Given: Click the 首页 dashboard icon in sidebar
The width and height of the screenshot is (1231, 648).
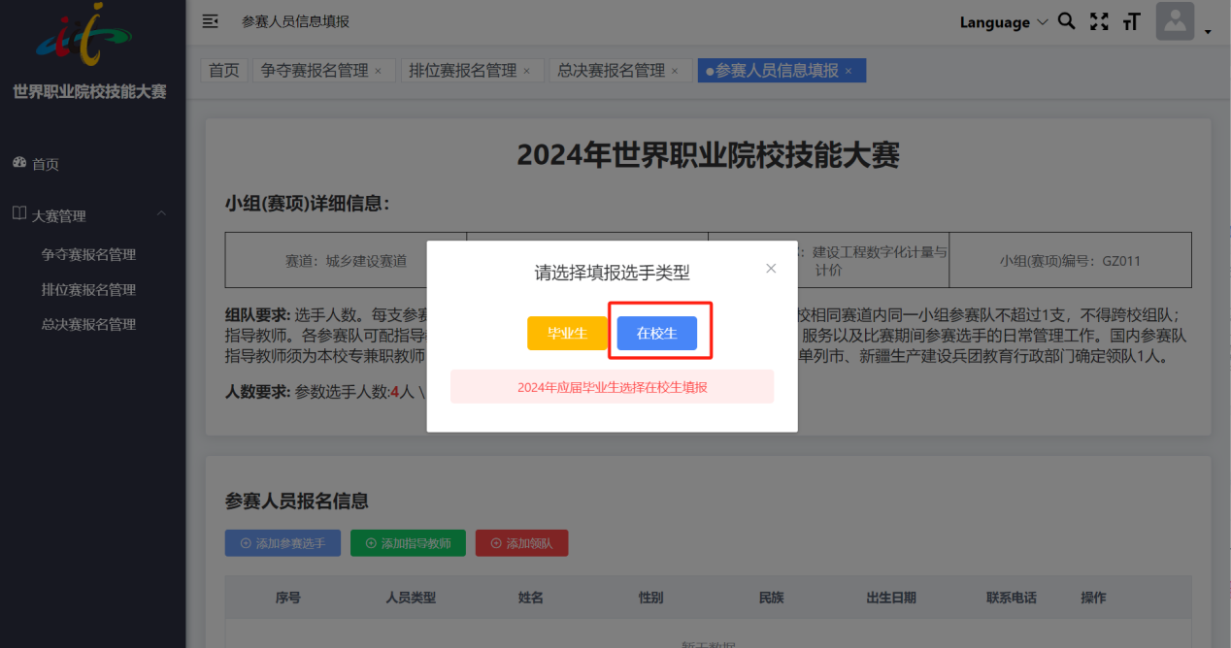Looking at the screenshot, I should click(19, 163).
